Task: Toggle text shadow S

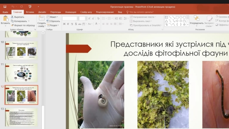Action: 76,24
